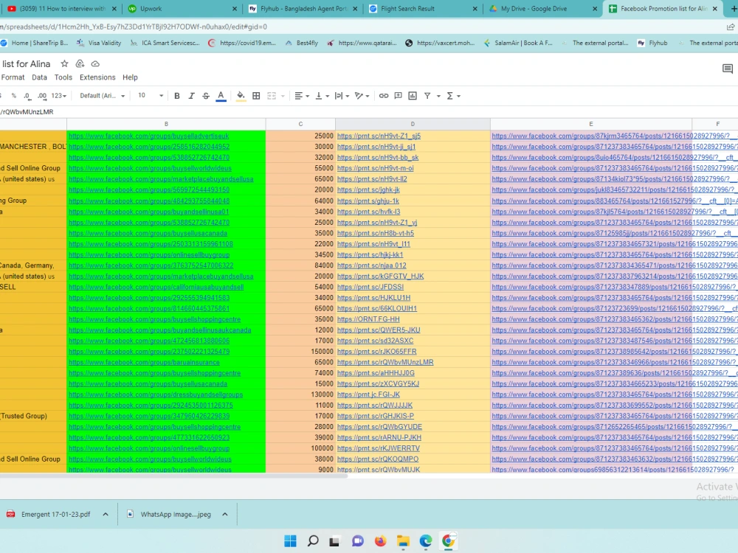
Task: Open Firefox from the taskbar
Action: tap(380, 540)
